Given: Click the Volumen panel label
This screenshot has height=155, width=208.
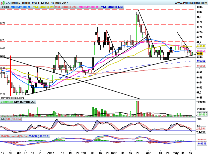Looking at the screenshot, I should (7, 102).
